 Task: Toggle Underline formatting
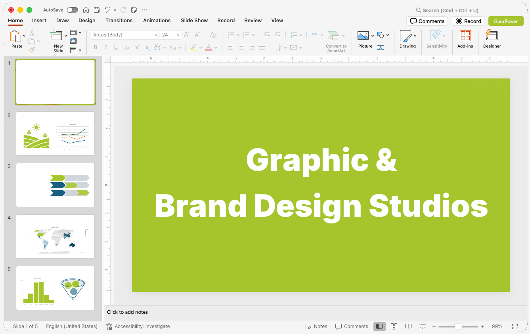116,48
